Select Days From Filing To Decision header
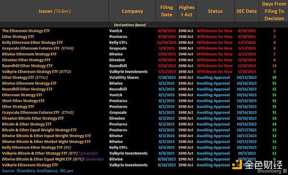Screen dimensions: 288x175 (x=274, y=11)
